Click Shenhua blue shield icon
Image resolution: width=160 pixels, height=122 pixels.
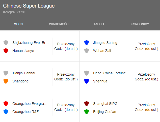(87, 81)
